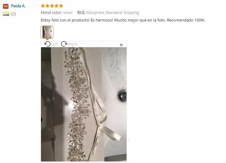Open reviewer Paola A.'s profile
This screenshot has height=163, width=226.
(x=18, y=6)
